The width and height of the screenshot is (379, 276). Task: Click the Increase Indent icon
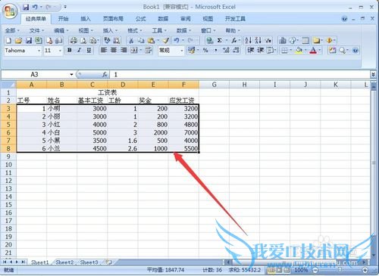pyautogui.click(x=260, y=51)
